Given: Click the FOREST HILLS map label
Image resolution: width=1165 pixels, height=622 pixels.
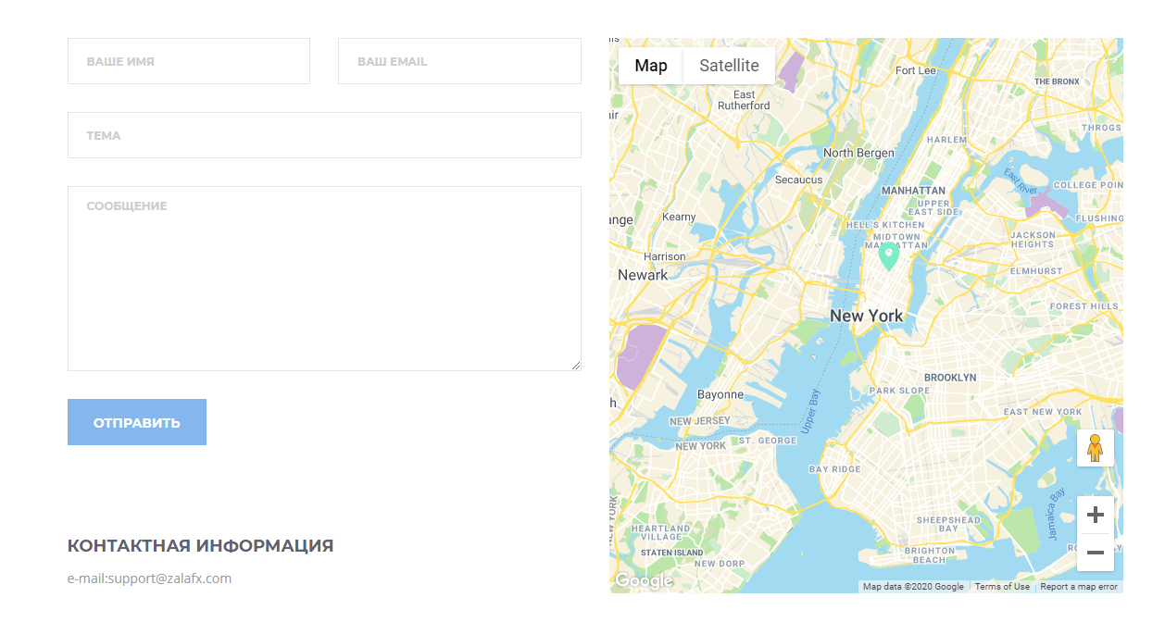Looking at the screenshot, I should (x=1084, y=306).
